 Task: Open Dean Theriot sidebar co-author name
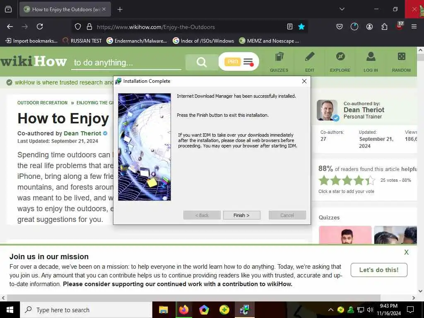click(364, 110)
